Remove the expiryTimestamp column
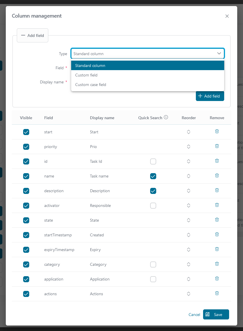This screenshot has height=331, width=243. [217, 249]
